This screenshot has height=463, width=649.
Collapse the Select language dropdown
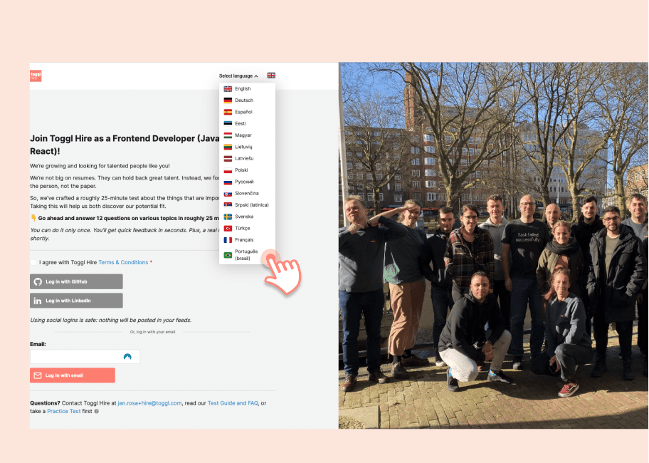pos(238,76)
